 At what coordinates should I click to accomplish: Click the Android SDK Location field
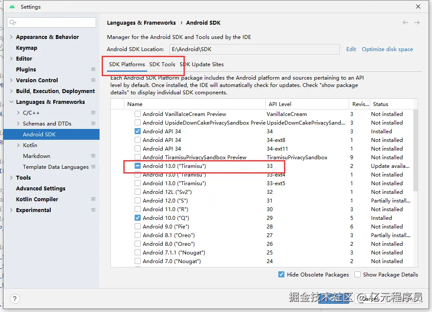click(254, 49)
